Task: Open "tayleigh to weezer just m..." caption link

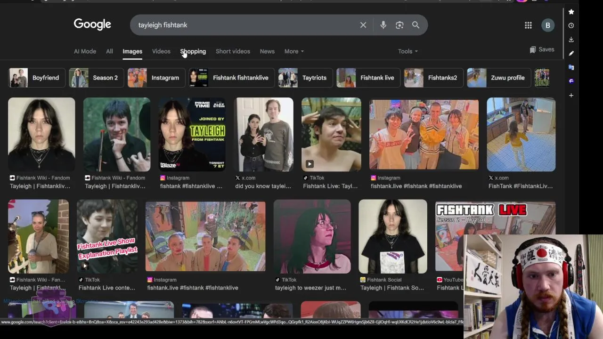Action: (x=310, y=288)
